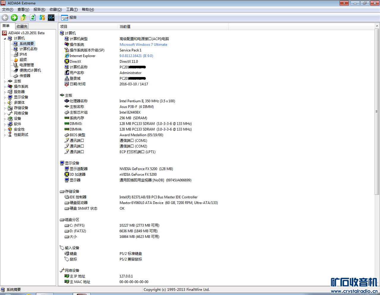Viewport: 380px width, 295px height.
Task: Switch to the 收藏夹 tab
Action: click(x=22, y=26)
